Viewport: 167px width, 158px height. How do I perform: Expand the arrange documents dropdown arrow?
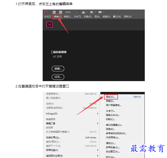[104, 12]
